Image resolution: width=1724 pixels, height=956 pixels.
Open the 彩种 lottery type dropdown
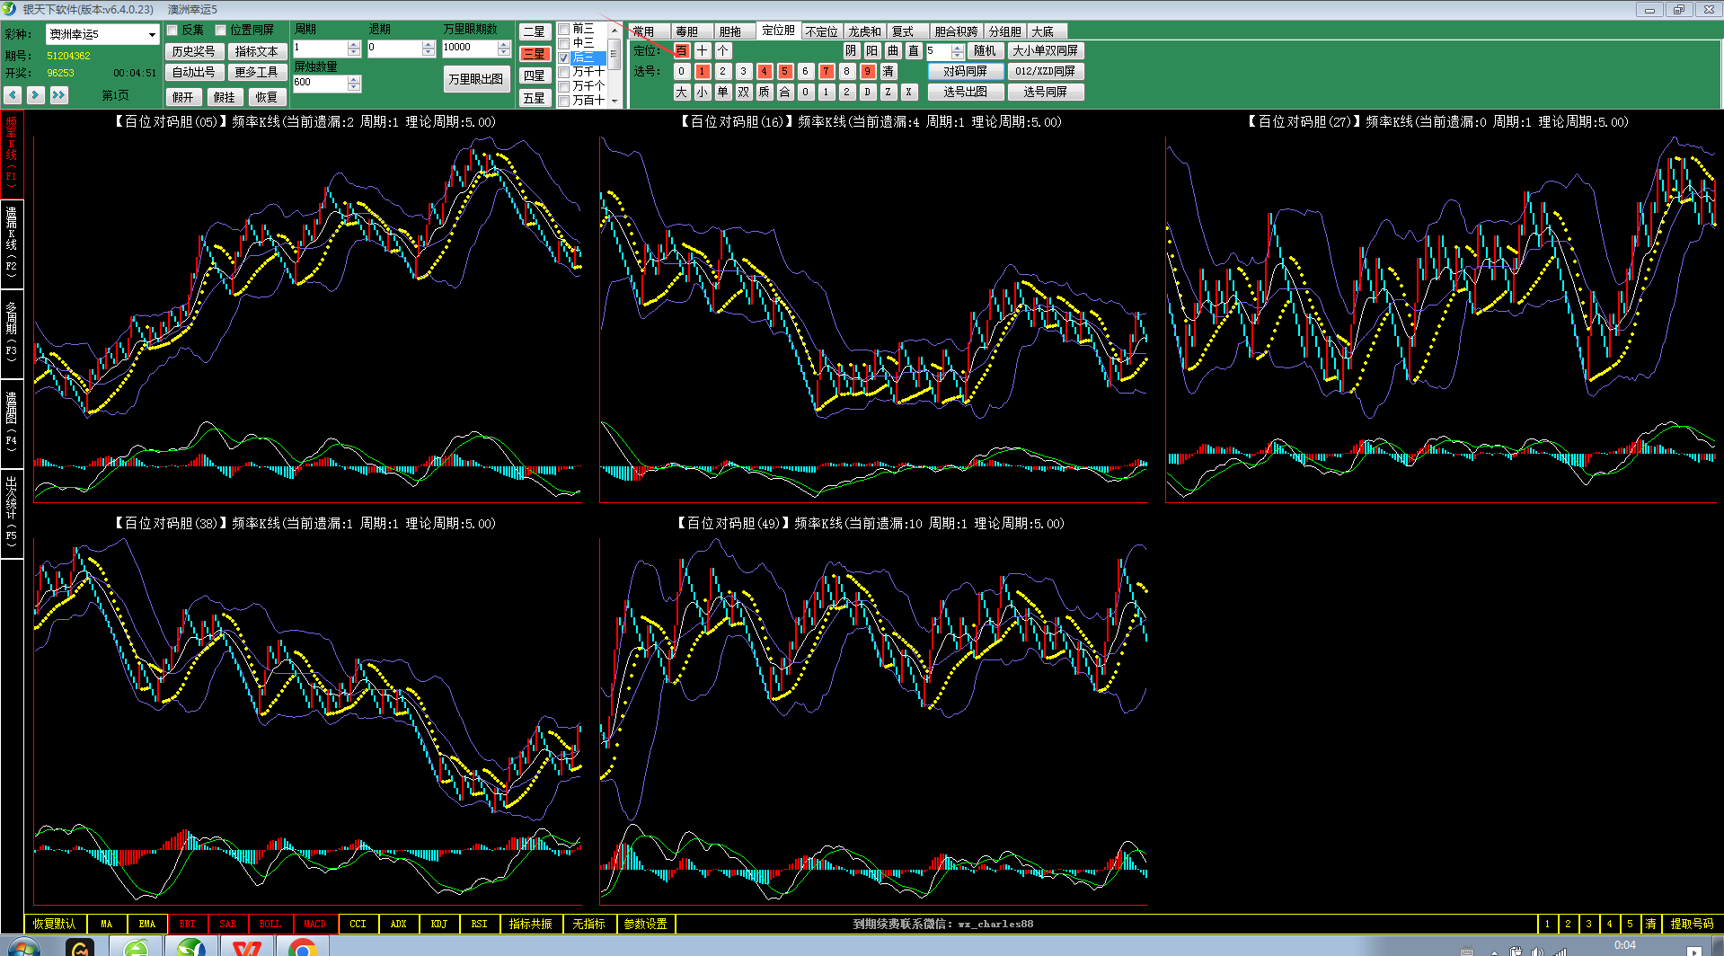coord(151,34)
